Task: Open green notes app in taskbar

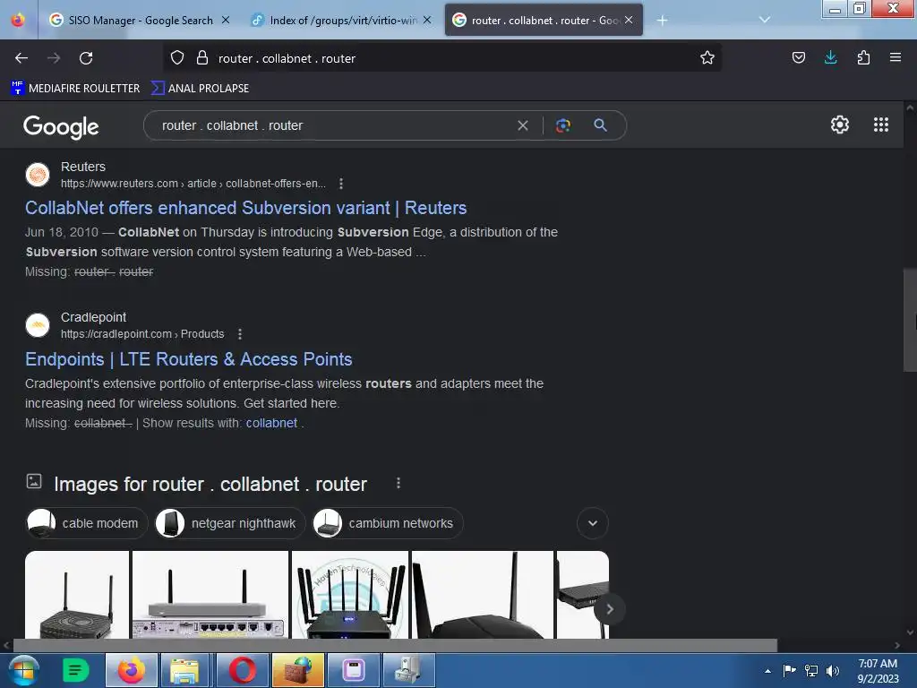Action: pyautogui.click(x=75, y=670)
